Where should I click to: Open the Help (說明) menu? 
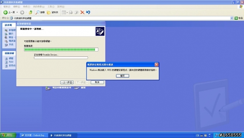[x=61, y=7]
